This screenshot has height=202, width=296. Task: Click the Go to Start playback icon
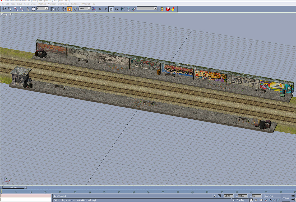(293, 196)
